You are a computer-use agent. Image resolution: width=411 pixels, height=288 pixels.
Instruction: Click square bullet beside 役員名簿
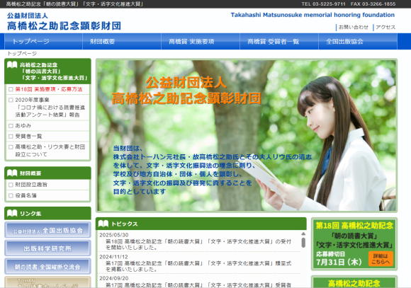[x=11, y=195]
